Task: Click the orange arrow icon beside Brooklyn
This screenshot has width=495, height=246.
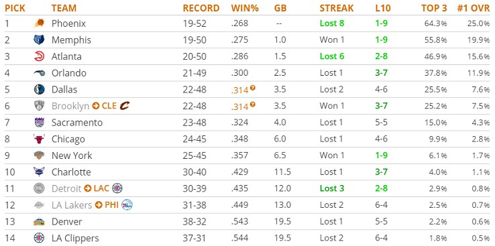Action: click(x=96, y=106)
